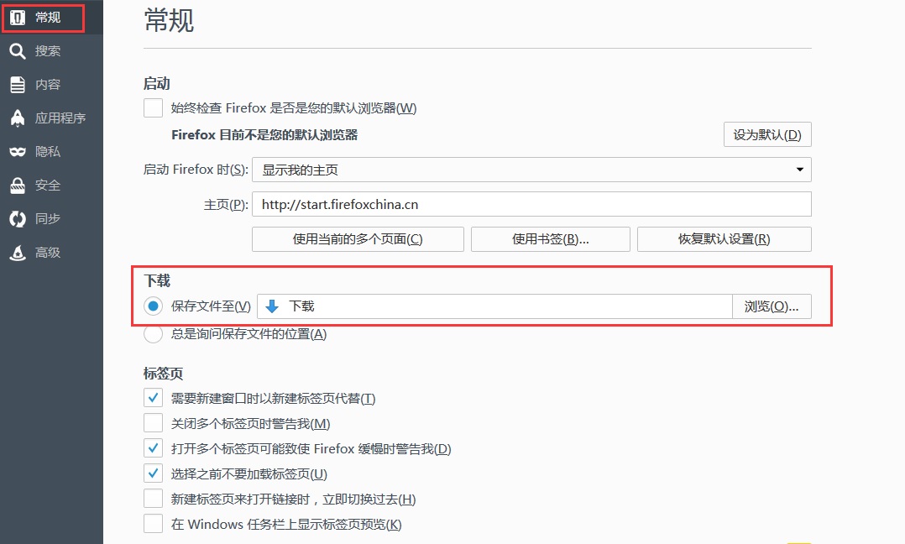The image size is (905, 544).
Task: Open the 同步 preferences section
Action: [x=51, y=218]
